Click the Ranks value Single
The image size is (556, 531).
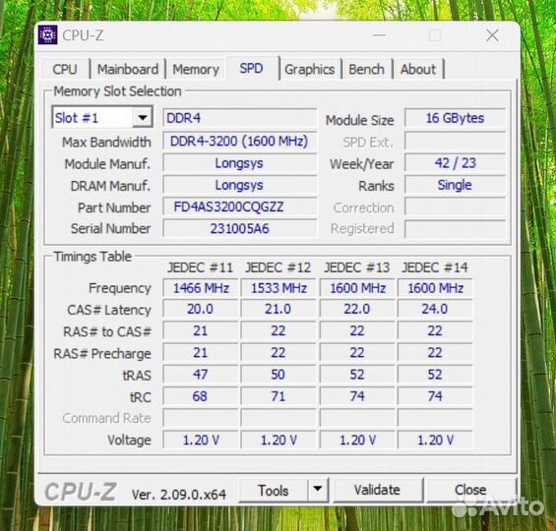[455, 185]
